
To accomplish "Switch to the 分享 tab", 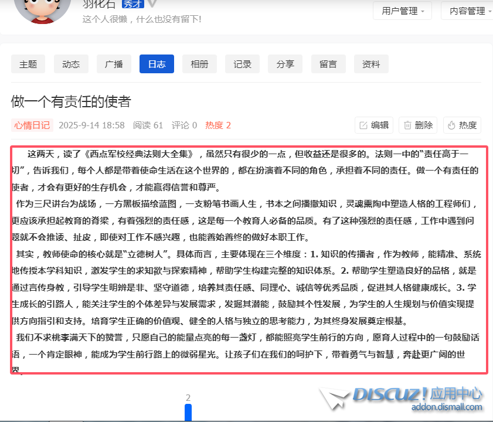I will click(285, 64).
